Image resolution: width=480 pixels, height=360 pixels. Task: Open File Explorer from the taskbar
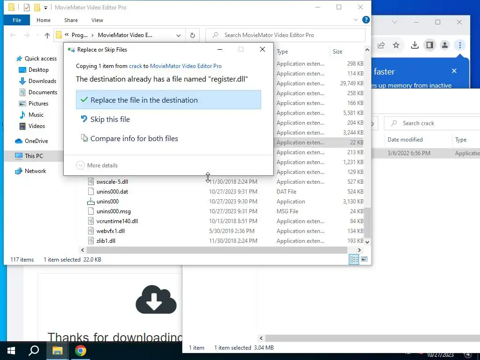57,351
